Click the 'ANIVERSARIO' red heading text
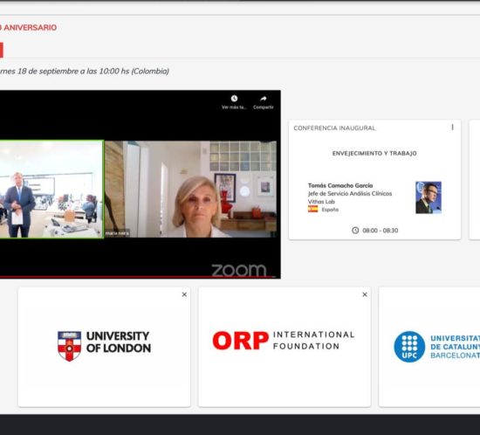480x435 pixels. tap(31, 28)
